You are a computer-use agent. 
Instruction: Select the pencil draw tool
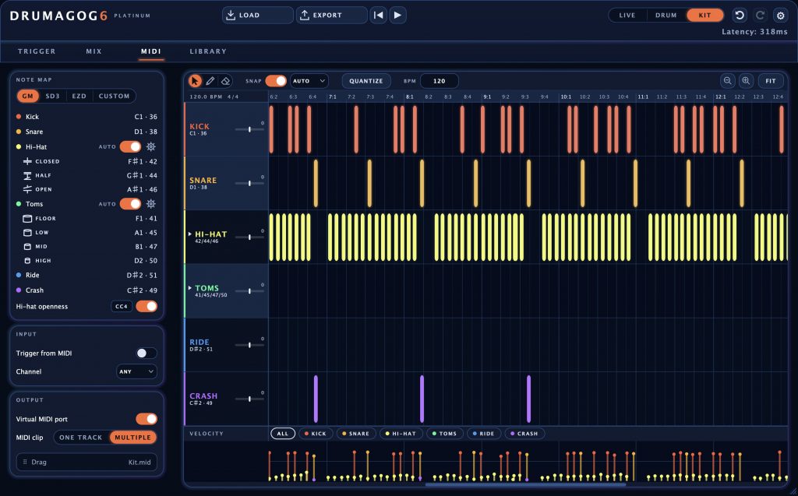coord(210,81)
